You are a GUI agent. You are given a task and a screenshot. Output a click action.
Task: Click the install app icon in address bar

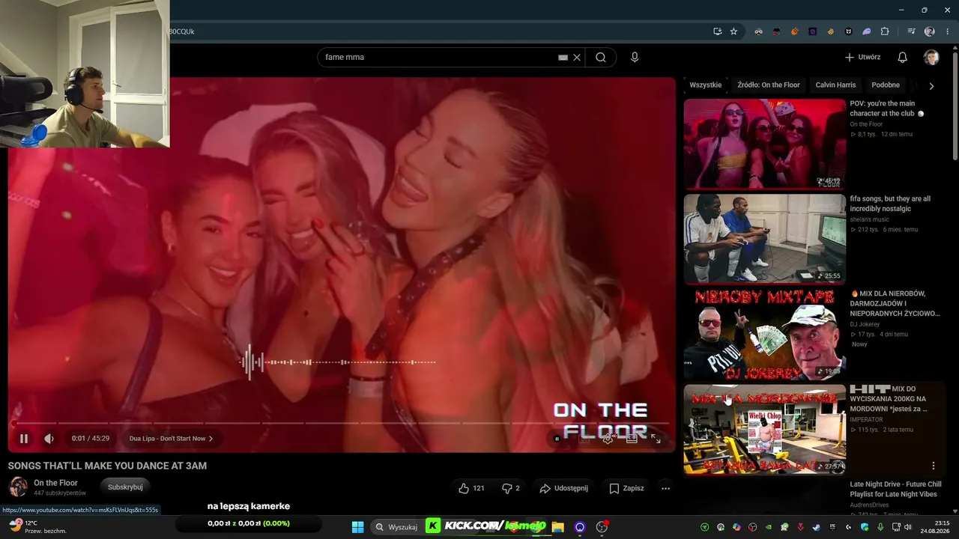[x=717, y=31]
